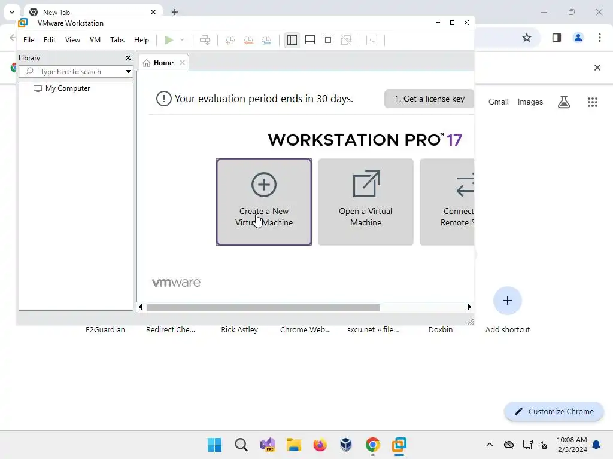Open the Help menu in VMware
The image size is (613, 459).
tap(141, 40)
